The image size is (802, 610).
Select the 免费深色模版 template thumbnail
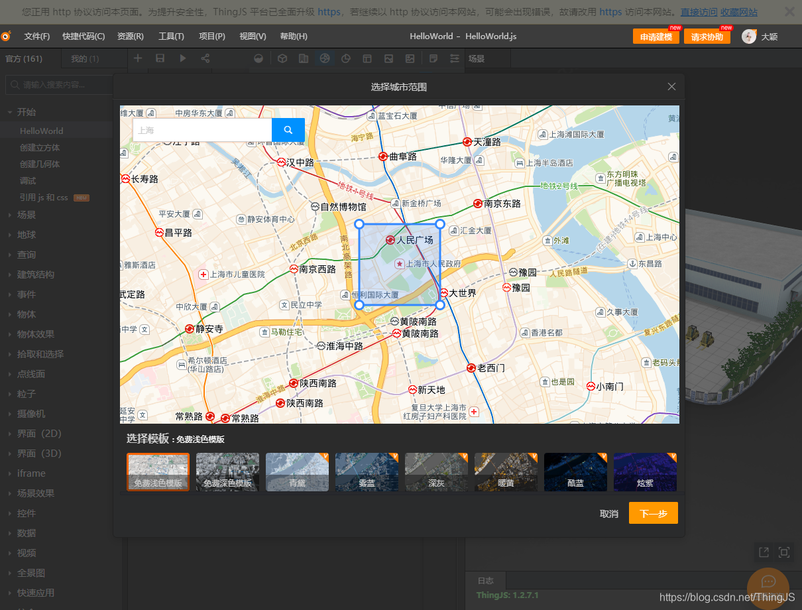[x=227, y=472]
